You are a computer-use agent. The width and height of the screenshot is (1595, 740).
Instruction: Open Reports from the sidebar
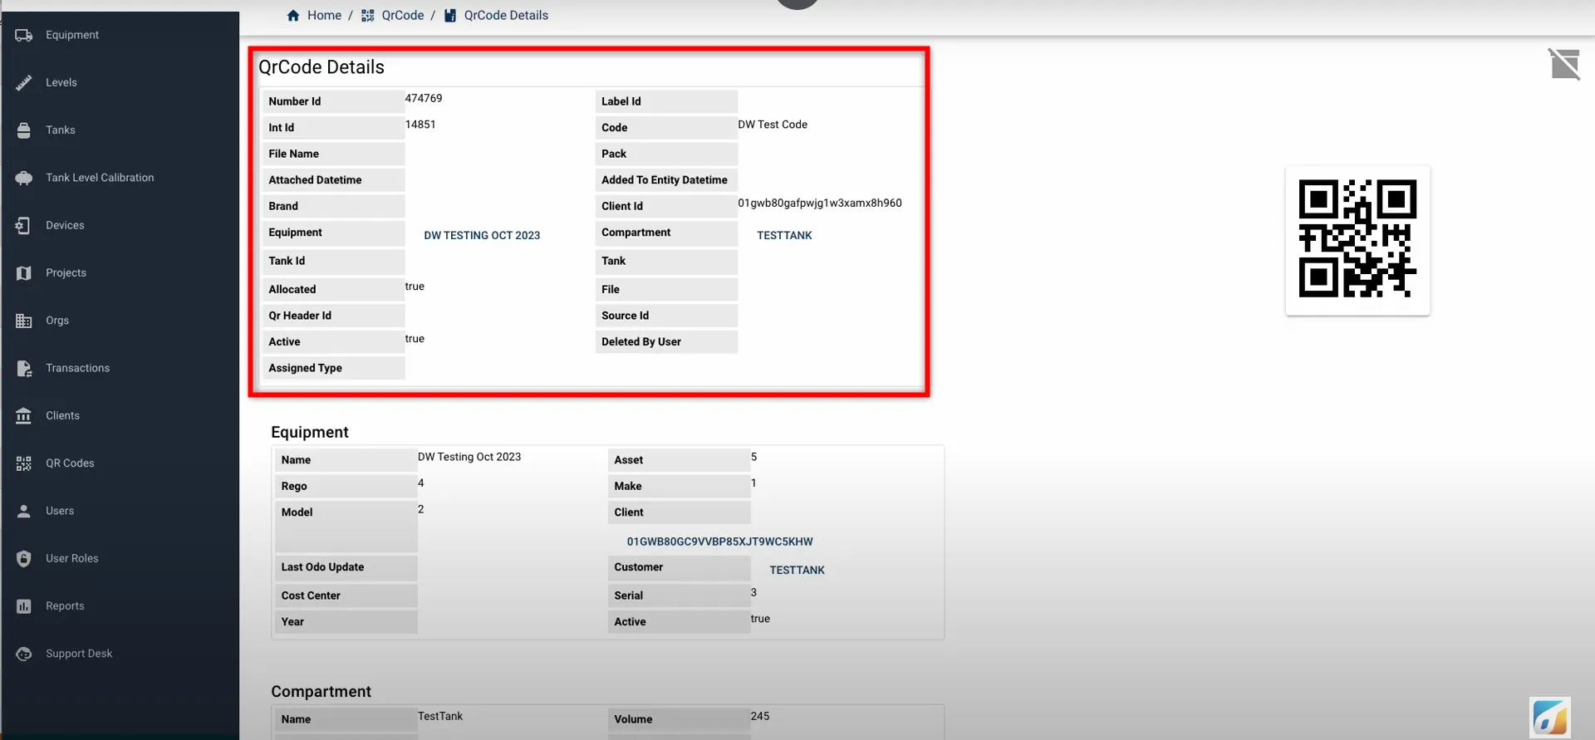pos(65,606)
